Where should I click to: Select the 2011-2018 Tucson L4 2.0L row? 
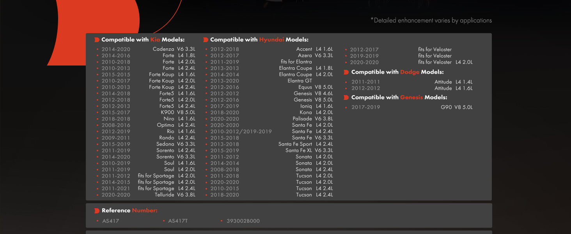tap(269, 176)
